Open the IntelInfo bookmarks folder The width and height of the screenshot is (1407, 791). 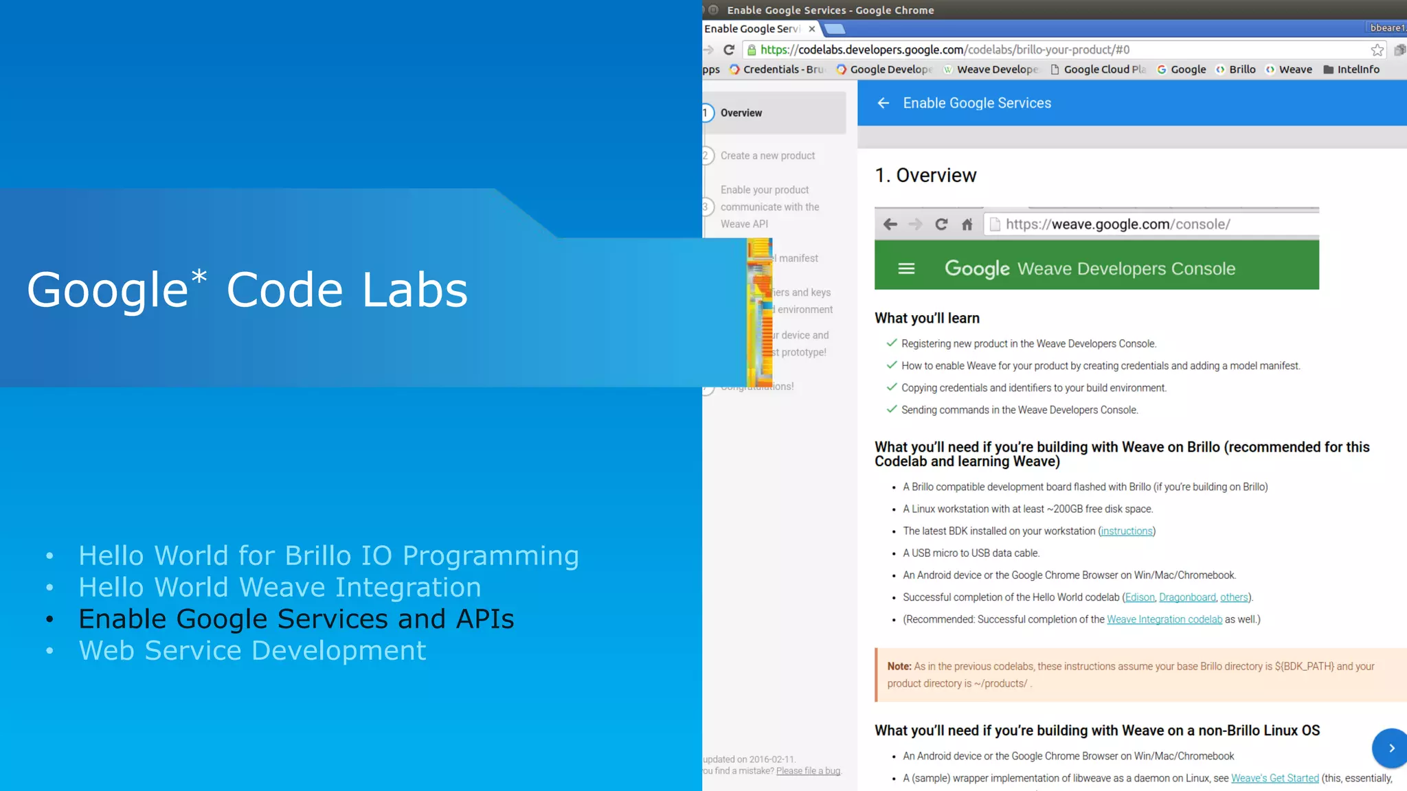[1351, 69]
